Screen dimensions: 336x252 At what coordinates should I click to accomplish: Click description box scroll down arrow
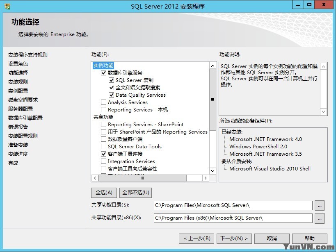(x=324, y=111)
